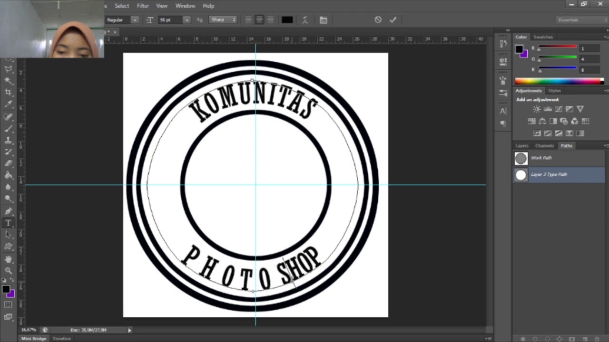Open the Color panel flyout menu
609x342 pixels.
tap(606, 37)
